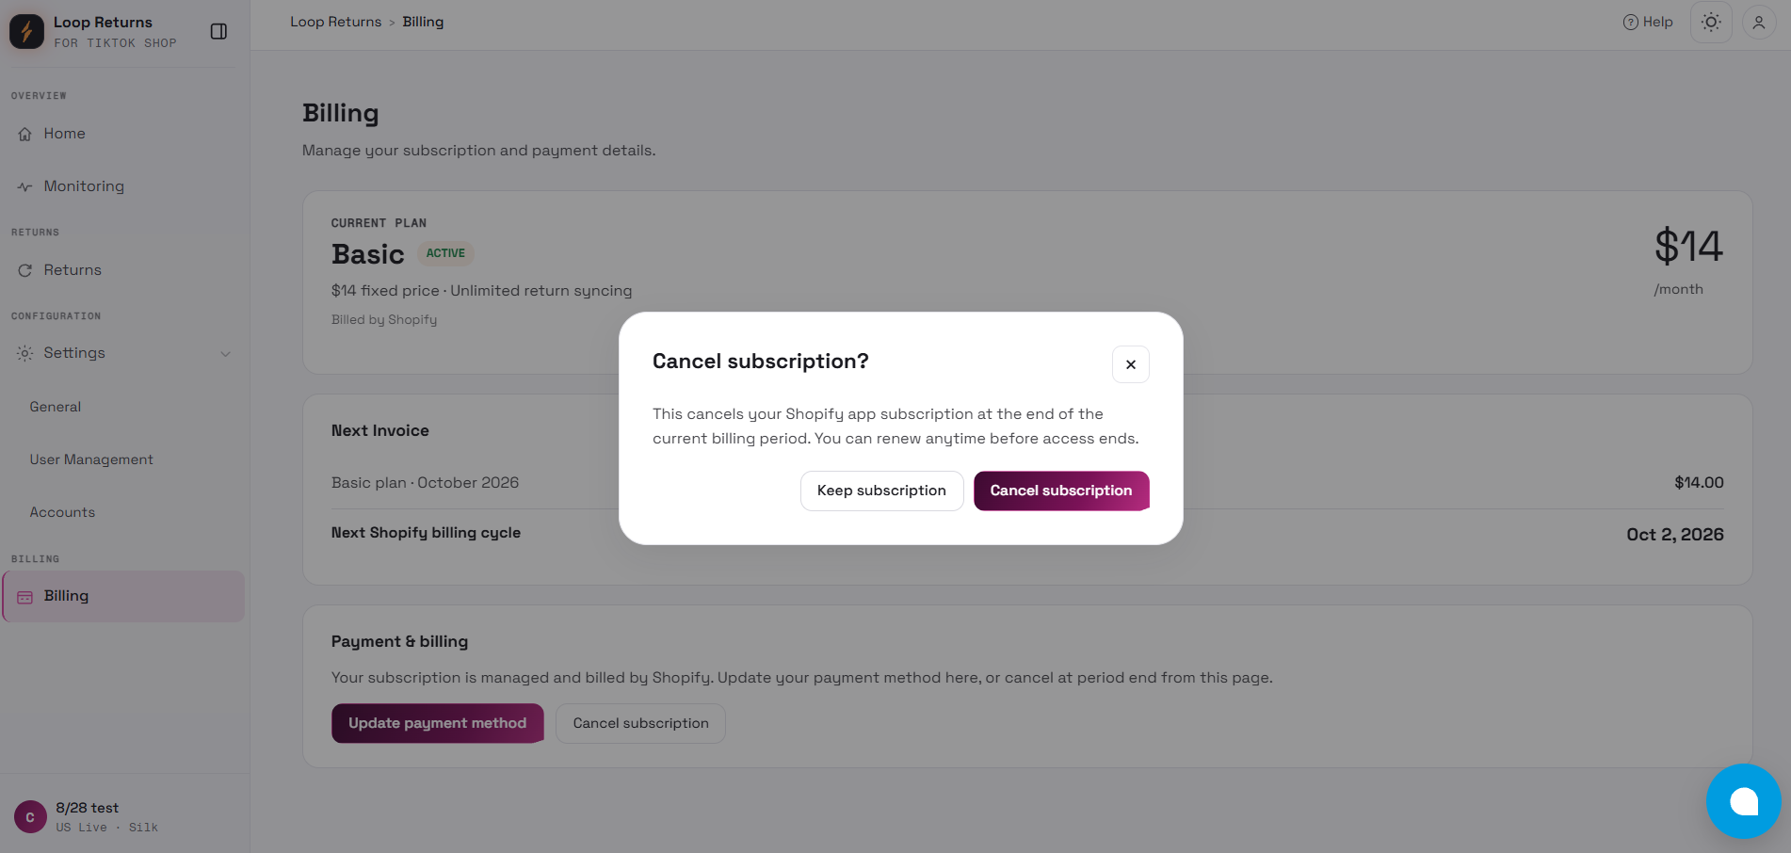Open the blue chat bubble widget
Image resolution: width=1791 pixels, height=853 pixels.
[x=1743, y=801]
